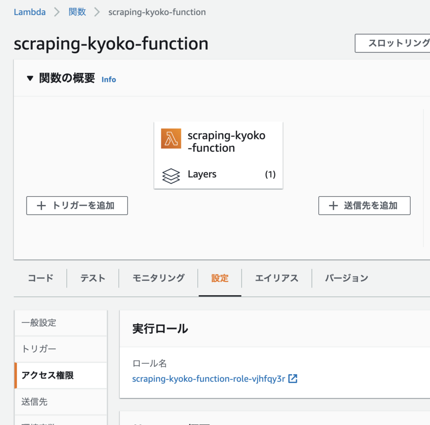Click the orange Lambda function icon
The height and width of the screenshot is (425, 430).
click(171, 139)
